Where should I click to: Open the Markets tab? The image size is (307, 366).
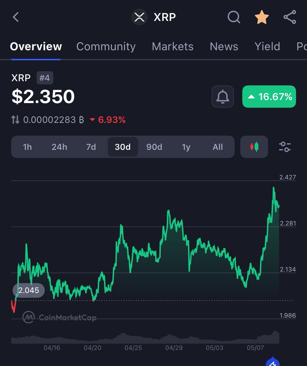173,46
